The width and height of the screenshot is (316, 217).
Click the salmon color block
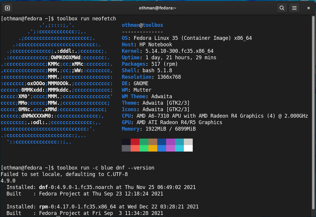click(x=135, y=148)
